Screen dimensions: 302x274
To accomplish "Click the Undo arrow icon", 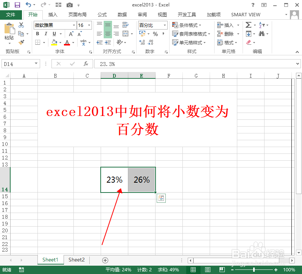I will [28, 5].
